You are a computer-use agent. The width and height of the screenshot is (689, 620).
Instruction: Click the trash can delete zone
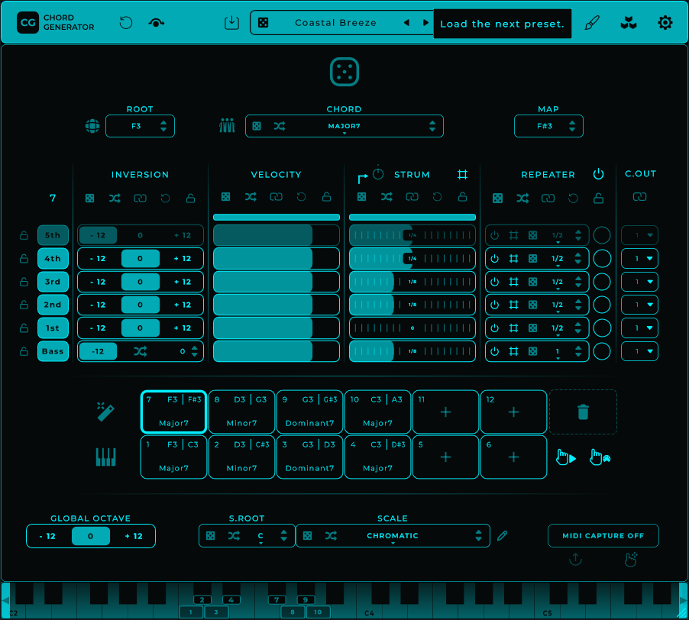tap(583, 412)
